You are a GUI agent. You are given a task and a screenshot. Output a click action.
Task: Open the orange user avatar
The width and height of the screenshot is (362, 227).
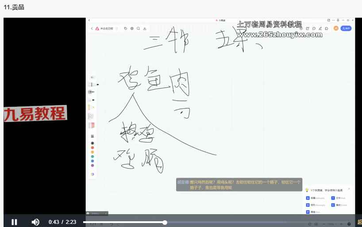(336, 28)
